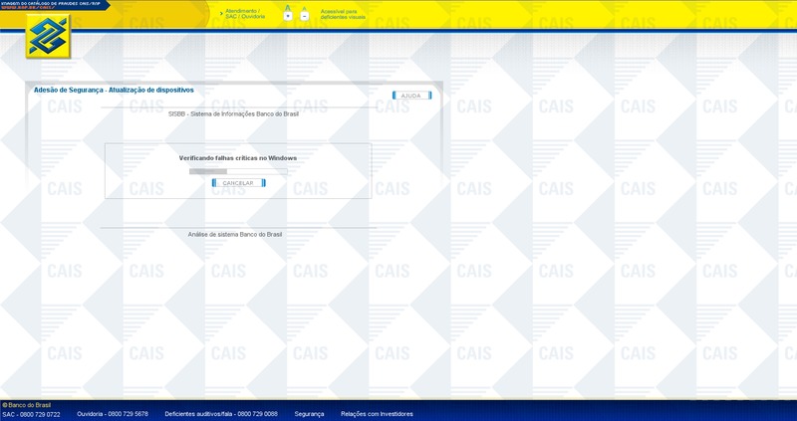Select the Segurança footer item

[x=309, y=414]
